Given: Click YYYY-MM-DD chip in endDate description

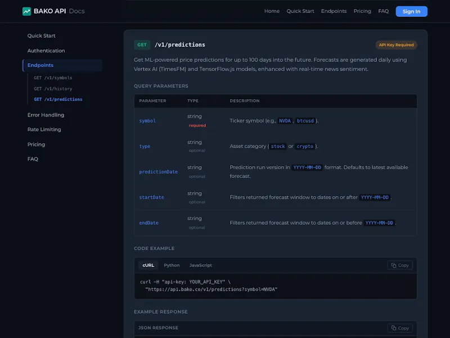Looking at the screenshot, I should 379,223.
